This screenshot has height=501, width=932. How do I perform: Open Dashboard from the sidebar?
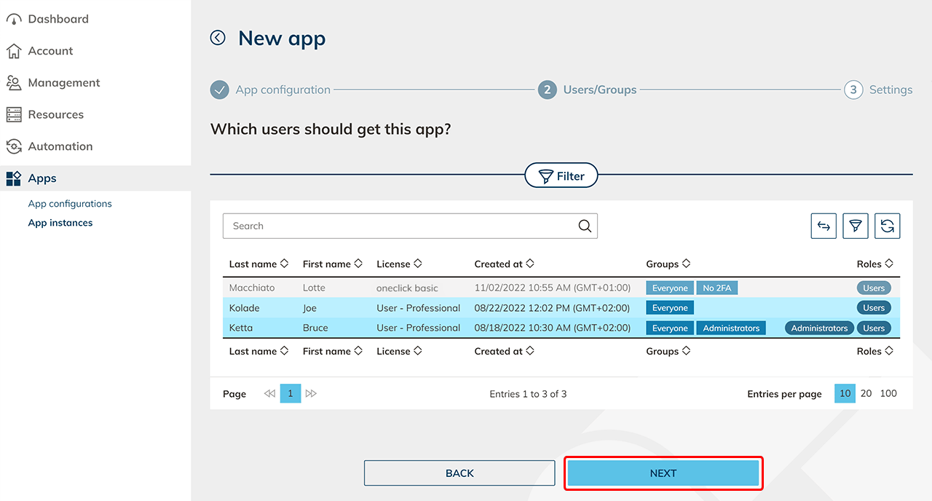click(x=58, y=19)
